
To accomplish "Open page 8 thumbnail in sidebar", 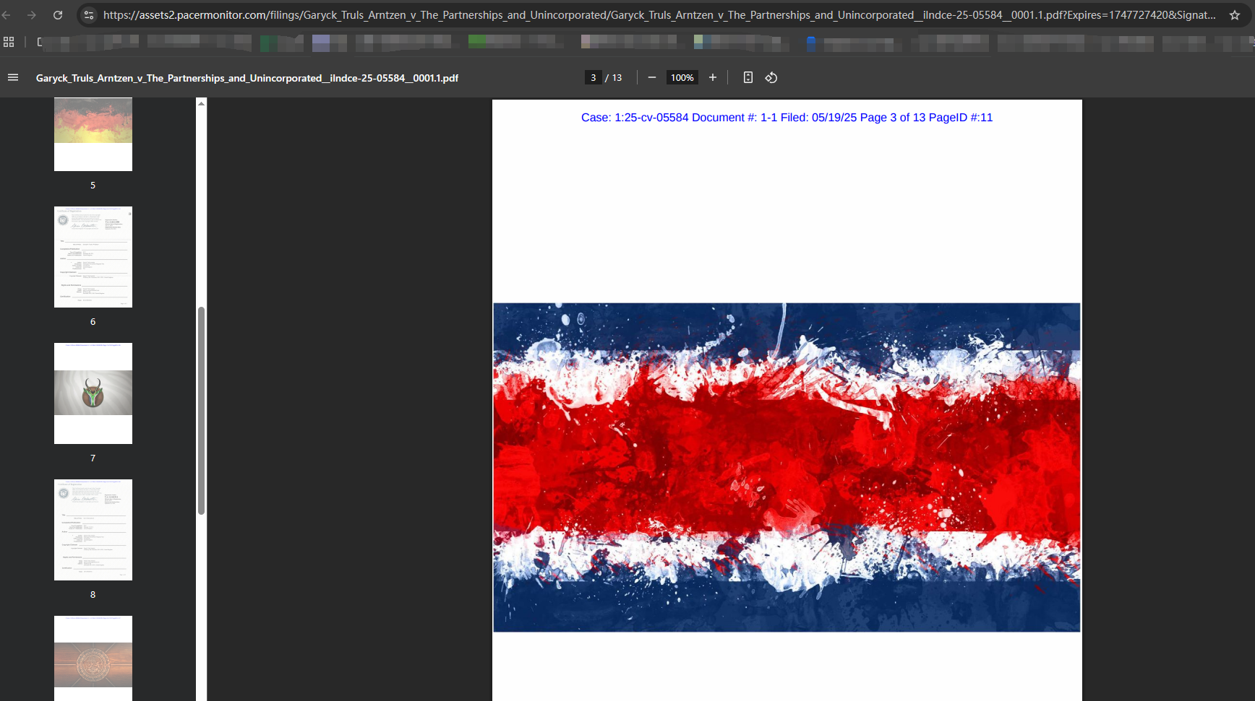I will pos(93,530).
